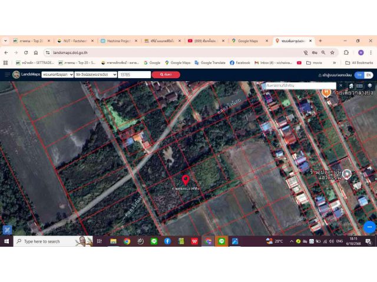377x282 pixels.
Task: Click the parcel number input field
Action: pos(134,75)
